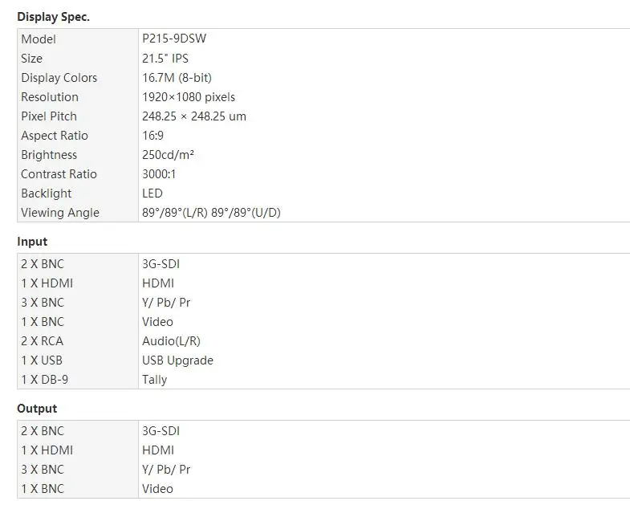Click the Pixel Pitch 248.25 um value

pyautogui.click(x=194, y=116)
